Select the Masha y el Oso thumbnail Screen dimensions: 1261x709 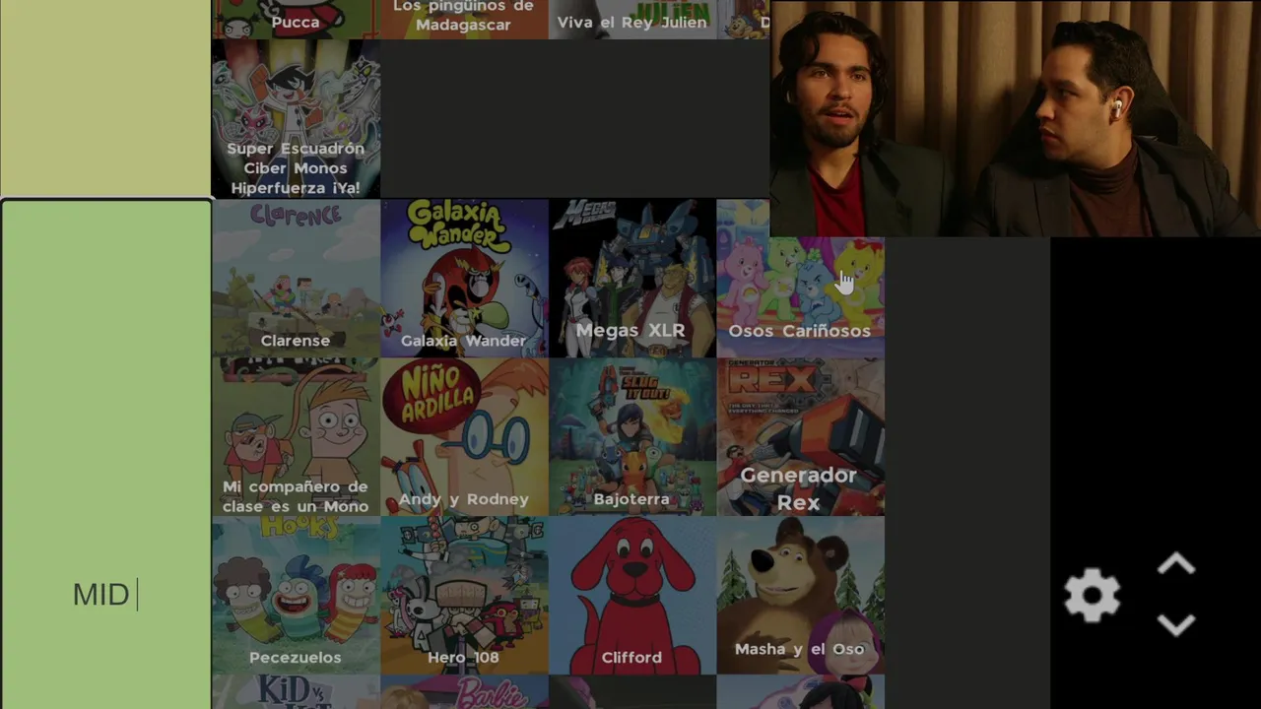800,596
